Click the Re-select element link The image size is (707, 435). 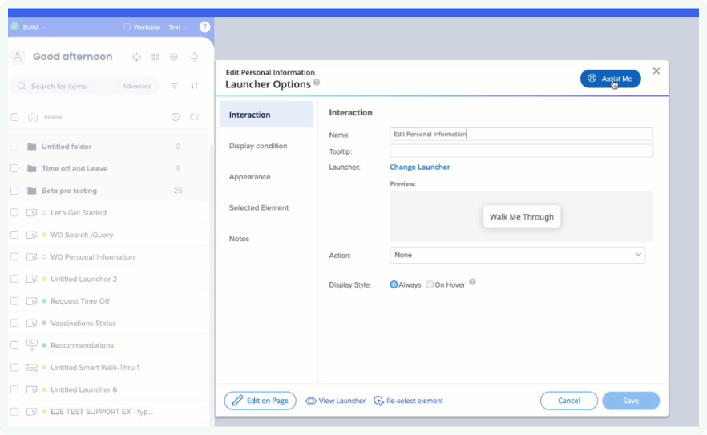coord(409,401)
